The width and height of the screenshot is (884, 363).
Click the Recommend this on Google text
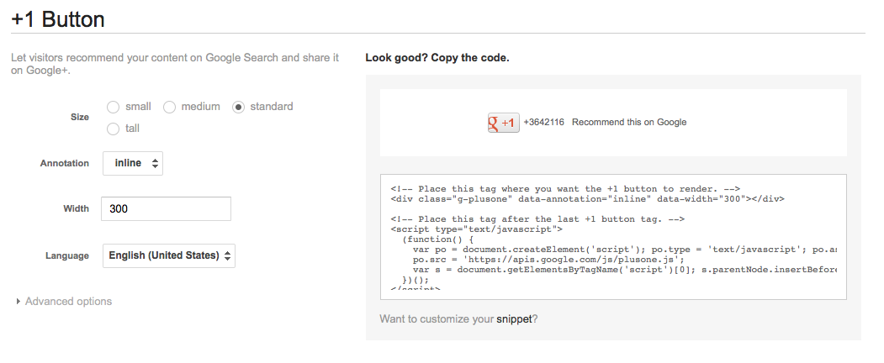pyautogui.click(x=629, y=123)
